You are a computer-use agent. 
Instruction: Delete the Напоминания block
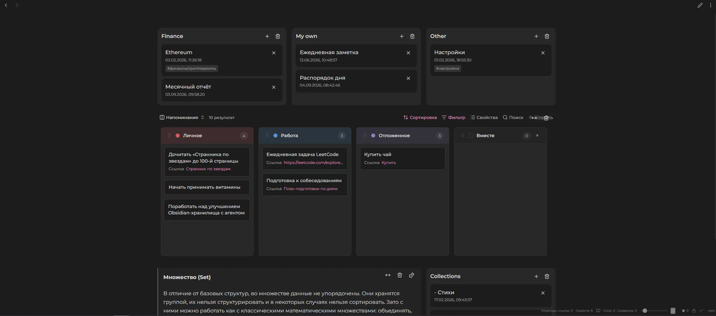(546, 118)
